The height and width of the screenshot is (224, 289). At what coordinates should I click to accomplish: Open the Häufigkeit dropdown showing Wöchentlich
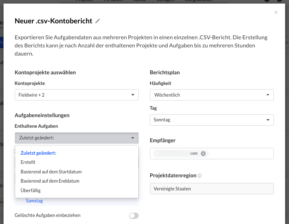[x=211, y=95]
